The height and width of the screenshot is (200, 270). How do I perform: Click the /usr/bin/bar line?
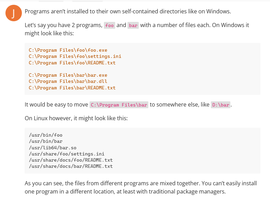click(x=46, y=141)
